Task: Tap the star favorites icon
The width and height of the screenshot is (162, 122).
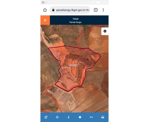Action: coord(80,117)
